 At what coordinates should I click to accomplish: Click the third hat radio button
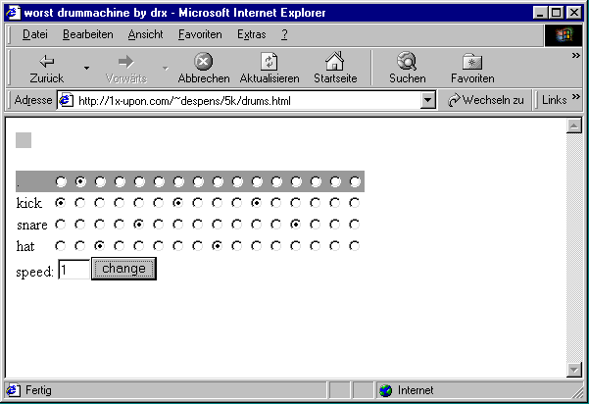point(99,246)
